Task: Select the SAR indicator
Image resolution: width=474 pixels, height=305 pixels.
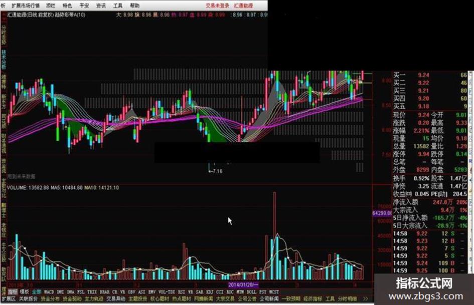Action: (200, 292)
